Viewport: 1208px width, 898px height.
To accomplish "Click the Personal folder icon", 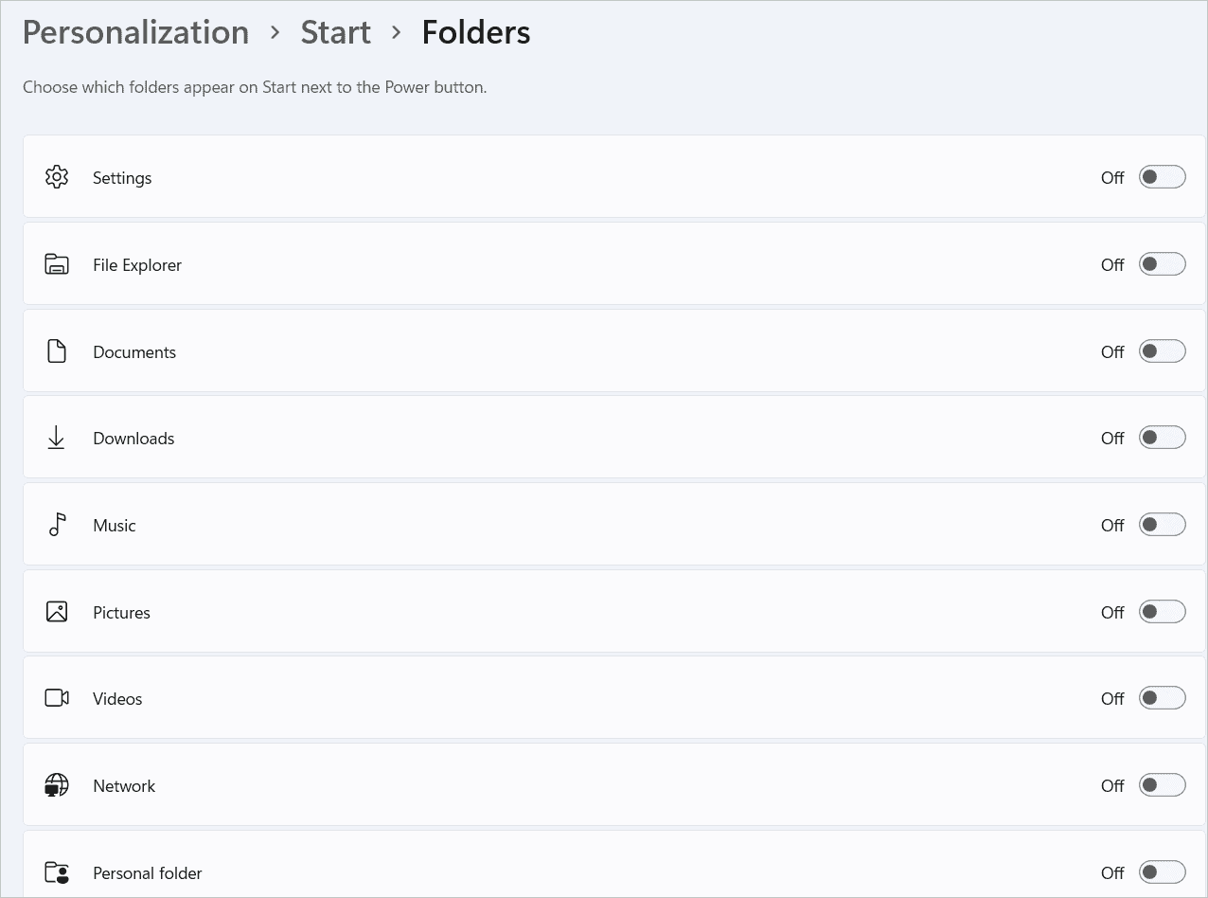I will click(x=56, y=872).
